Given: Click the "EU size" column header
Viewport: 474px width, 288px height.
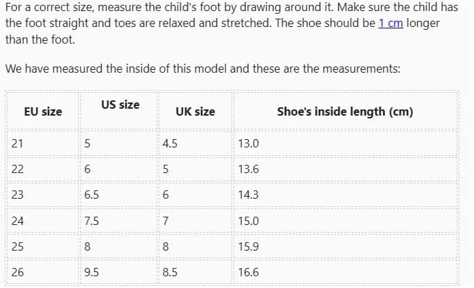Looking at the screenshot, I should point(43,111).
